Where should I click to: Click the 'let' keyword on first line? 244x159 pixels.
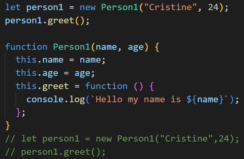click(13, 7)
